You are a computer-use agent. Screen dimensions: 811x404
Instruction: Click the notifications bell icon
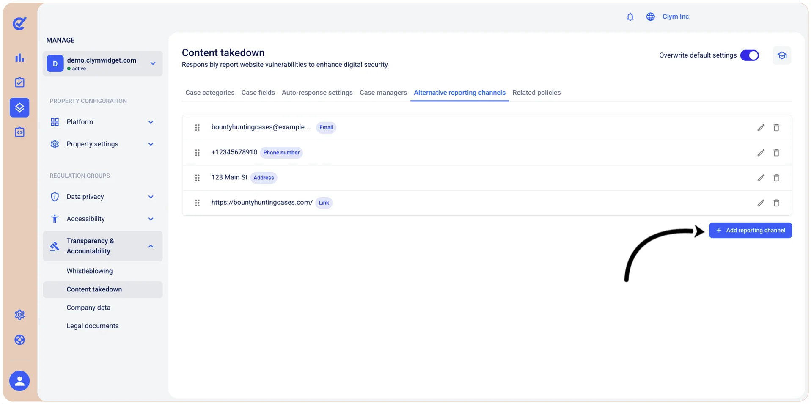pos(630,16)
